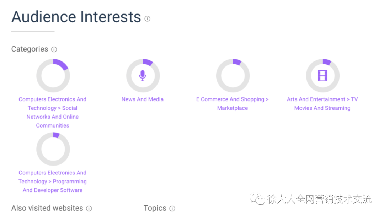Open the Categories info tooltip icon

point(54,49)
